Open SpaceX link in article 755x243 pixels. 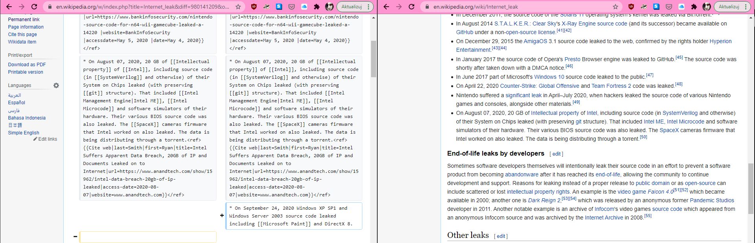click(x=669, y=130)
